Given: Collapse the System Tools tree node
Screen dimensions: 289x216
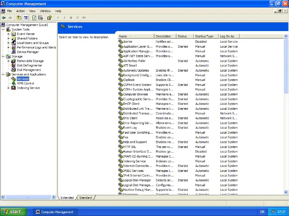Looking at the screenshot, I should 3,29.
